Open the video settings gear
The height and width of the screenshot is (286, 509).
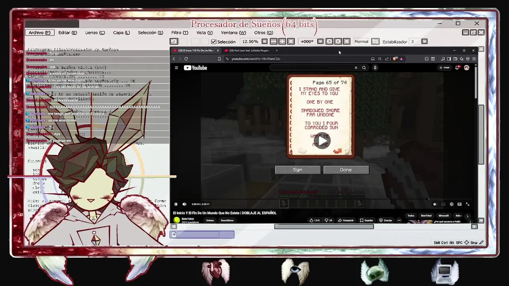click(x=451, y=204)
